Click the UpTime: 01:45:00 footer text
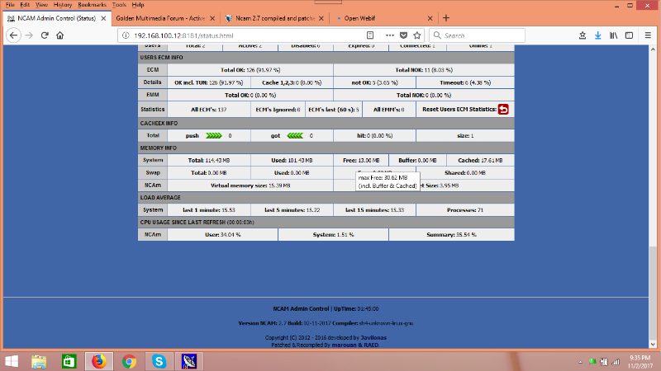661x371 pixels. click(356, 308)
